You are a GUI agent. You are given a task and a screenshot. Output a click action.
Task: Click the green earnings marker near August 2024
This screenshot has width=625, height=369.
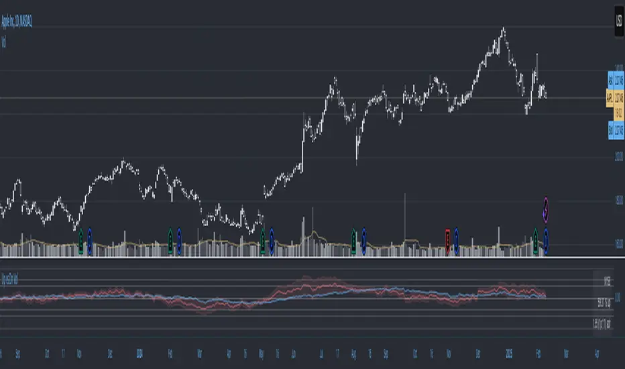click(353, 241)
